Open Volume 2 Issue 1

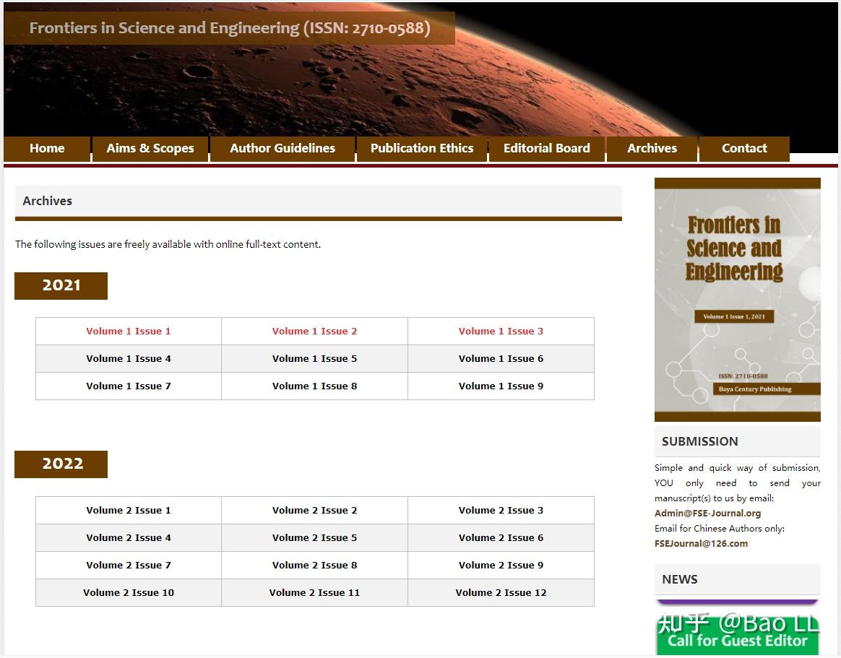128,510
